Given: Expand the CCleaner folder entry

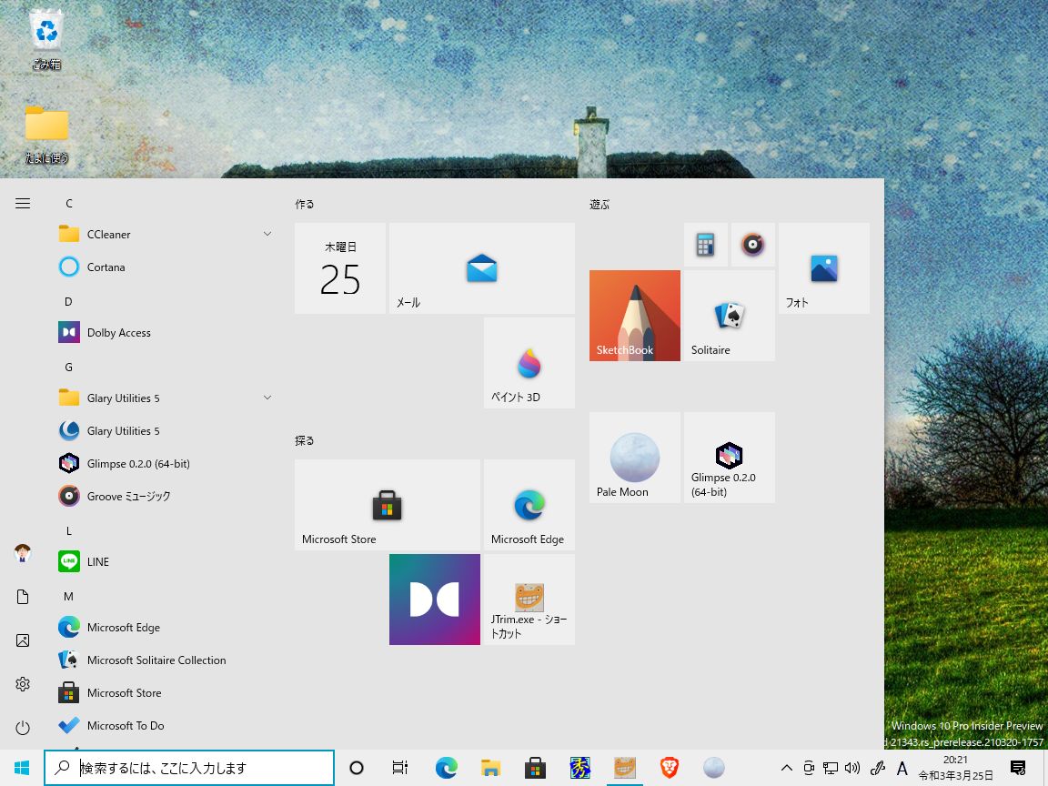Looking at the screenshot, I should tap(267, 234).
